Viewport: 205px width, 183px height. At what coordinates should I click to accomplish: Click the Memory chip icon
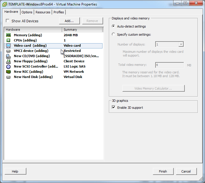pyautogui.click(x=8, y=35)
